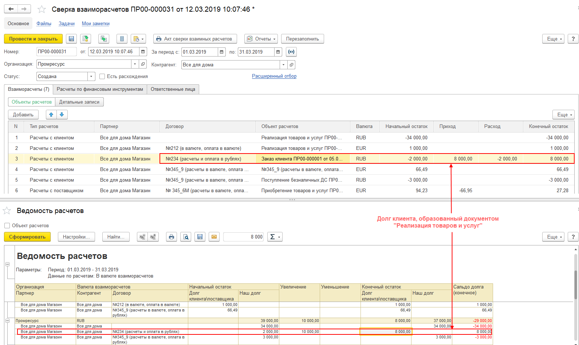579x345 pixels.
Task: Open the Расширенный отбор link
Action: [274, 76]
